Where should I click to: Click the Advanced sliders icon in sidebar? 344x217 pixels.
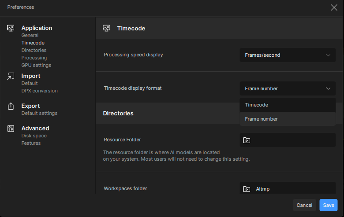[11, 129]
